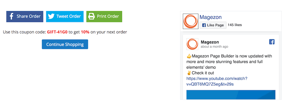Click the GIFT-41G0 coupon code text

pos(57,32)
